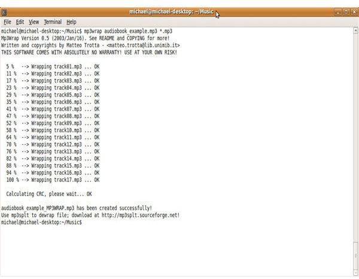Click the 'Wrapping track08.mp3' line
The height and width of the screenshot is (279, 359).
click(x=53, y=116)
